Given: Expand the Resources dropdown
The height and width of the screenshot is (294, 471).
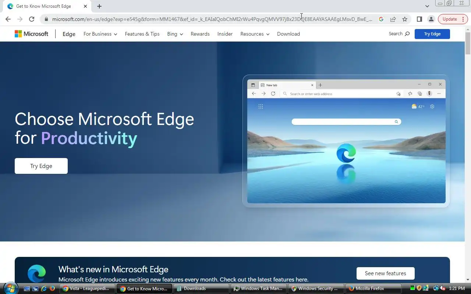Looking at the screenshot, I should click(255, 34).
